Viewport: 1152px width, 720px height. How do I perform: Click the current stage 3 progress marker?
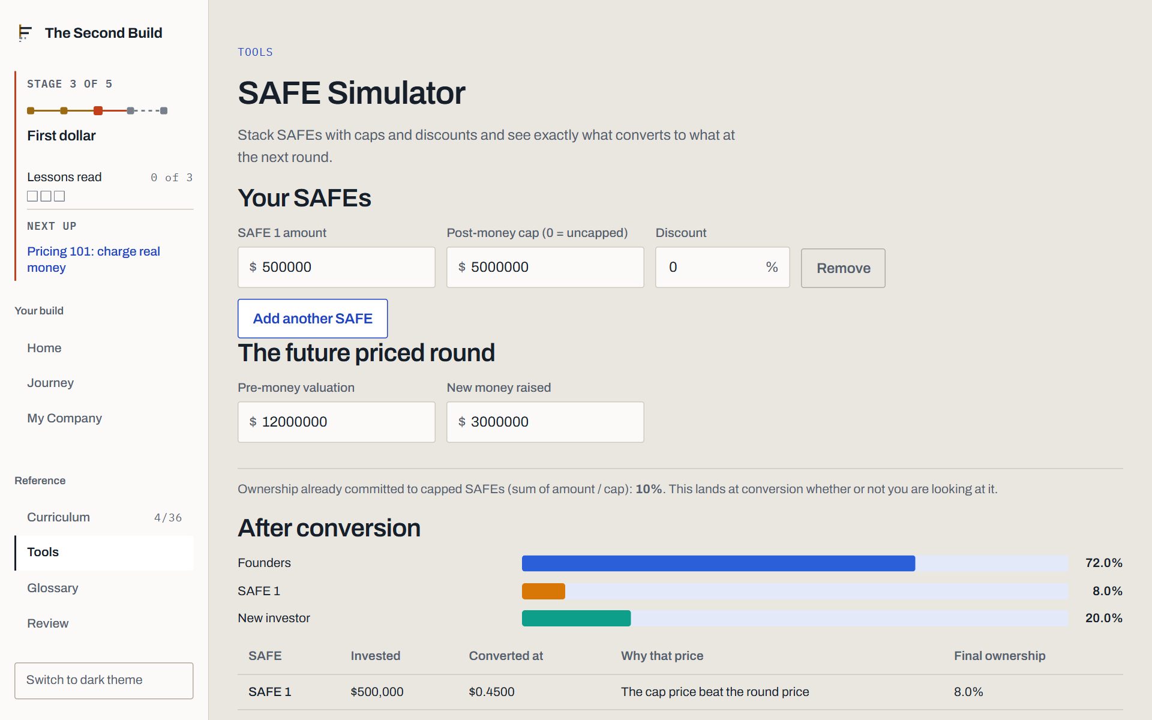click(x=98, y=110)
